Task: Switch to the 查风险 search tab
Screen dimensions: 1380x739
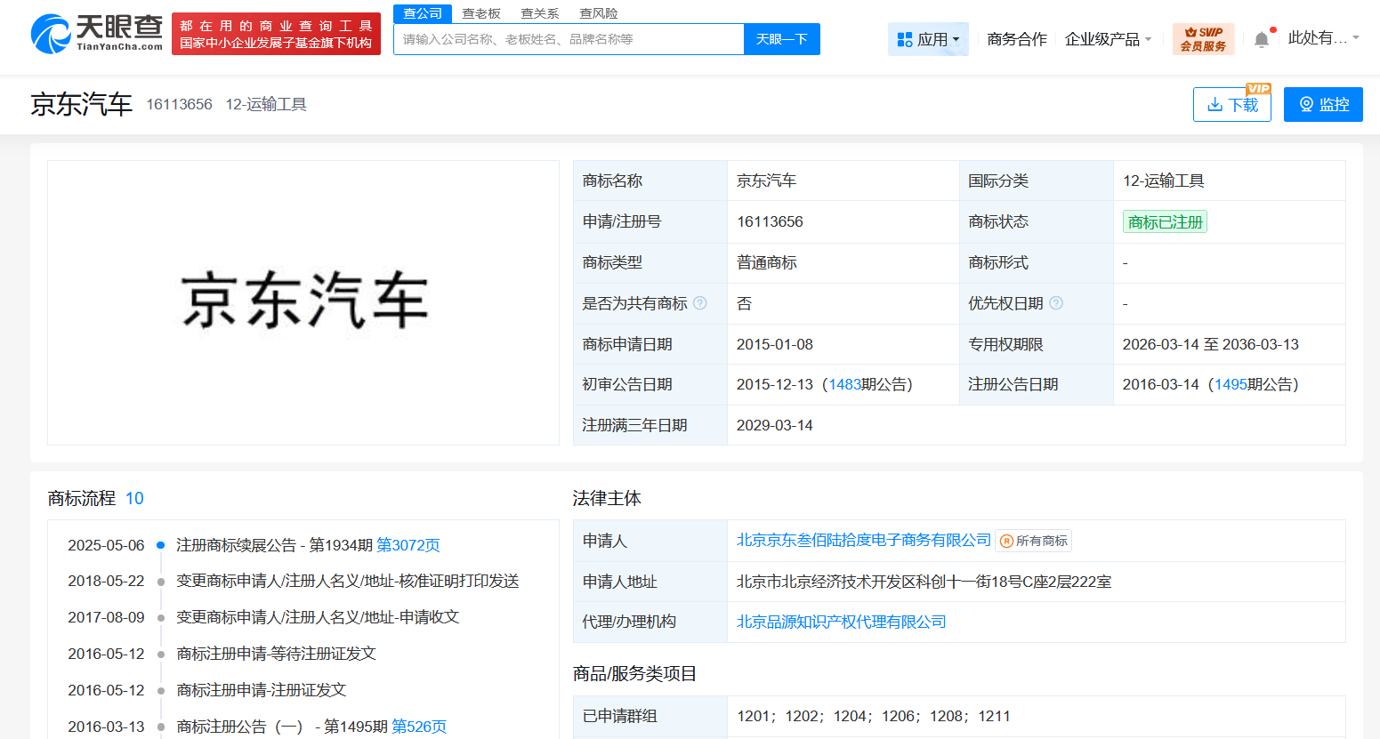Action: click(598, 13)
